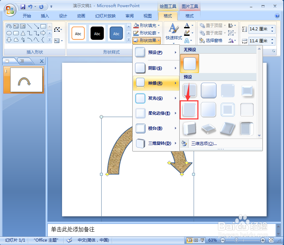This screenshot has height=245, width=284.
Task: Open the Help question mark
Action: pos(277,16)
